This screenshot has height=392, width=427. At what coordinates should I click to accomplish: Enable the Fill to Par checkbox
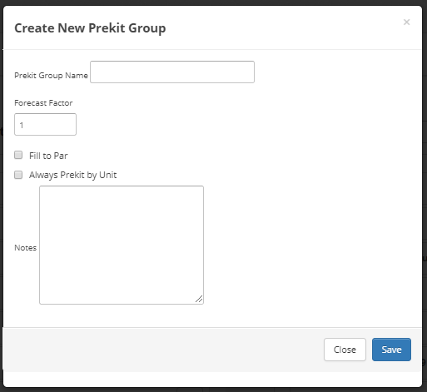pyautogui.click(x=18, y=155)
